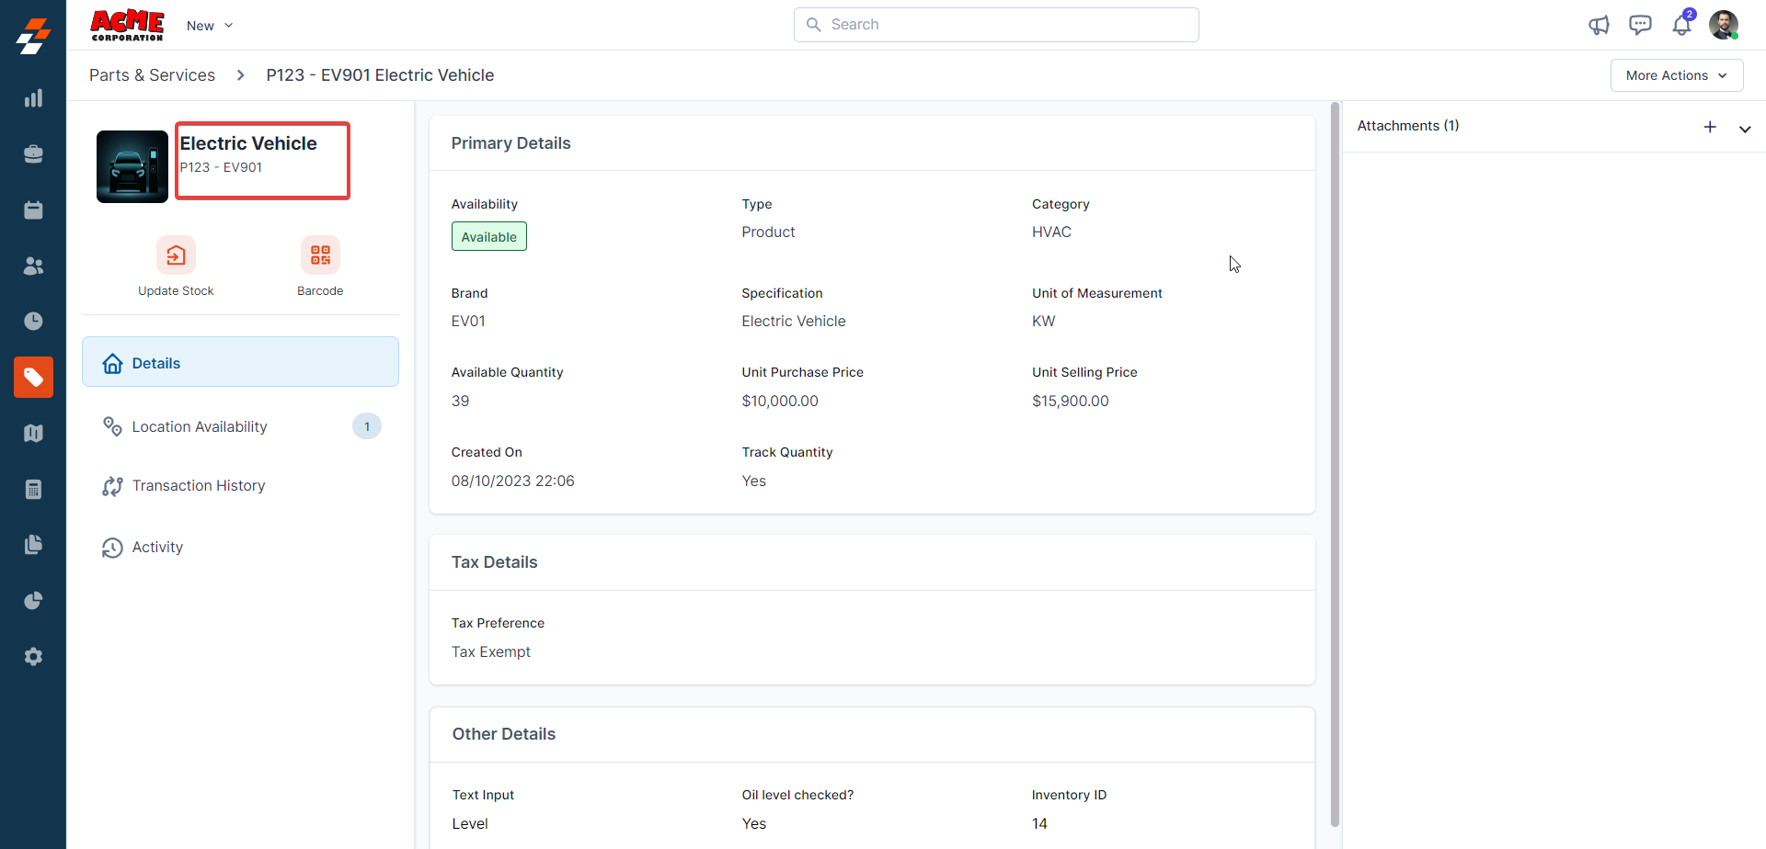
Task: Click the Update Stock icon
Action: pos(176,255)
